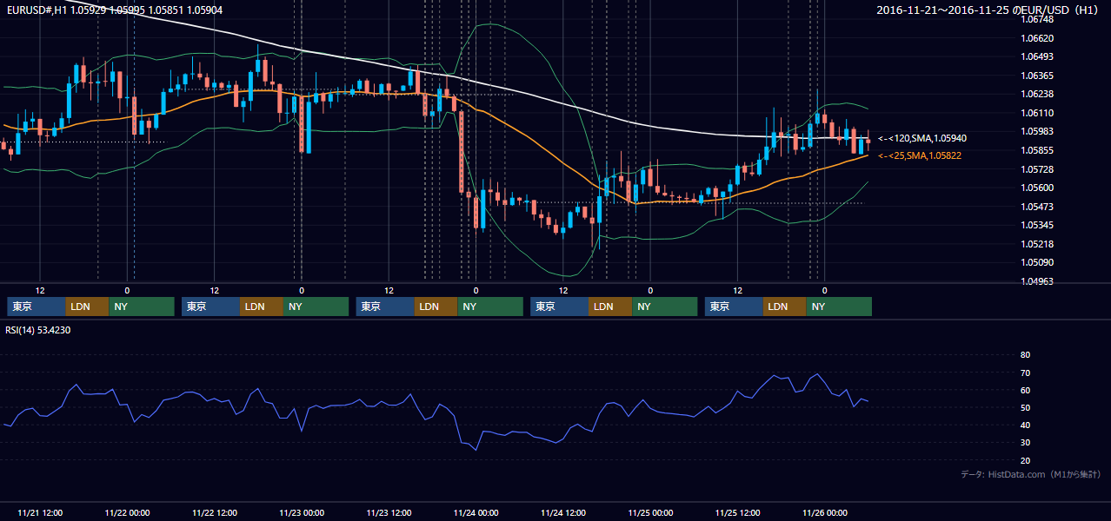1111x521 pixels.
Task: Select the last NY session block
Action: 839,307
